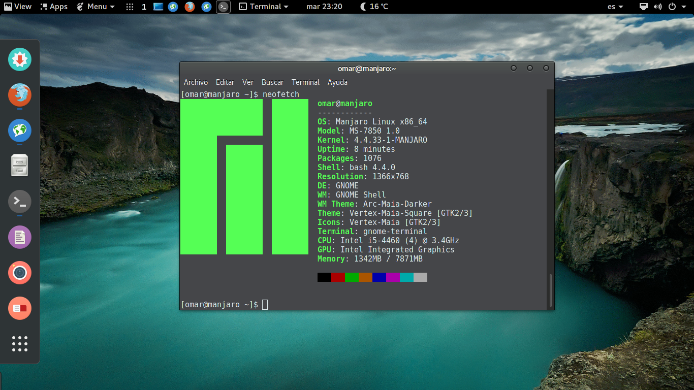The image size is (694, 390).
Task: Open the camera screenshot dock icon
Action: pyautogui.click(x=20, y=273)
